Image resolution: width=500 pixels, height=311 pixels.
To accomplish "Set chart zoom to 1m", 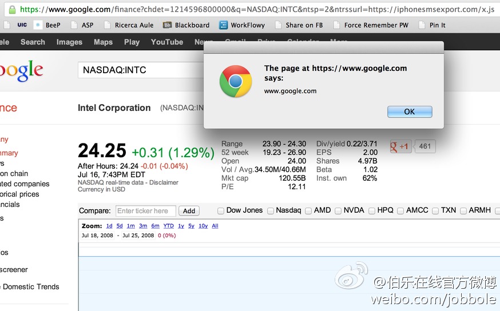I will point(131,226).
